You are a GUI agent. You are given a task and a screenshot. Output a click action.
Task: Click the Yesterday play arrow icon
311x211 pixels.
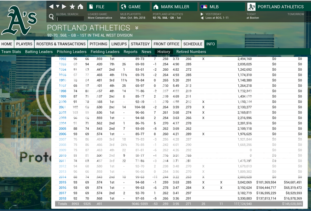[202, 14]
